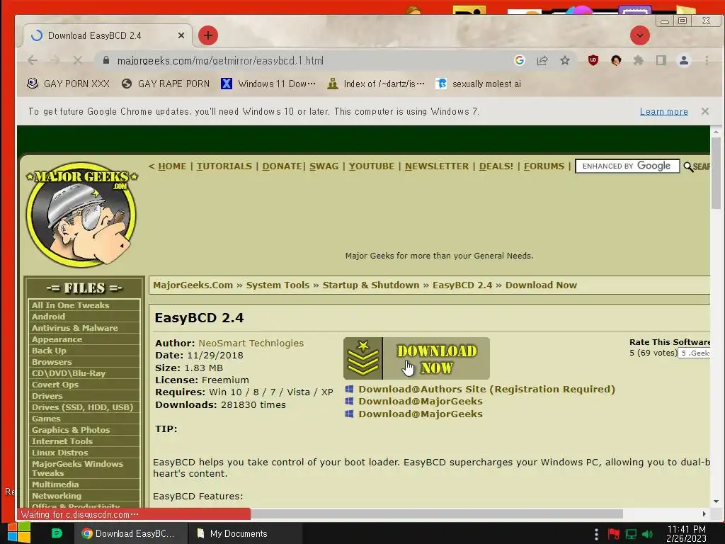Open DEALS! in site navigation
Screen dimensions: 725x544
[496, 166]
